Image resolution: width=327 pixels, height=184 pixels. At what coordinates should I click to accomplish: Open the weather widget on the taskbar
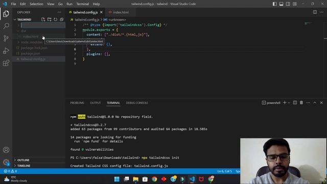16,179
